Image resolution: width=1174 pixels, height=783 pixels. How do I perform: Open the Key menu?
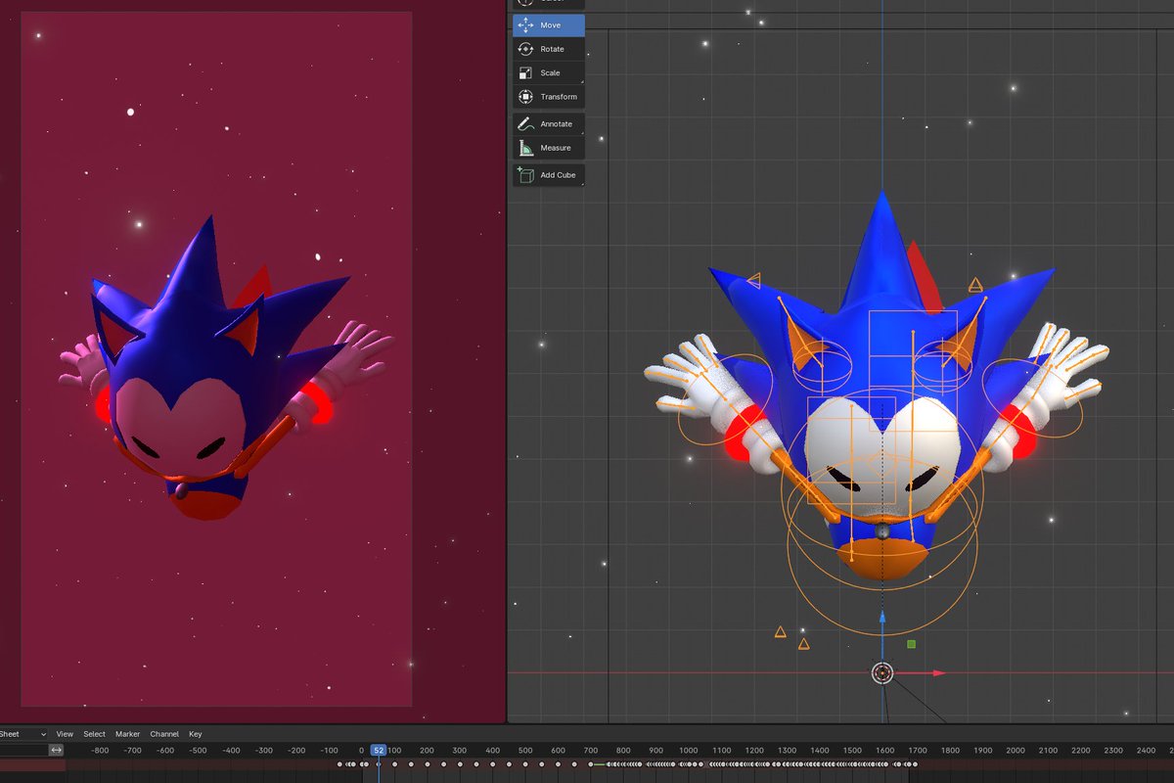tap(196, 734)
